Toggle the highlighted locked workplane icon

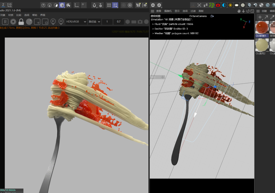point(115,5)
